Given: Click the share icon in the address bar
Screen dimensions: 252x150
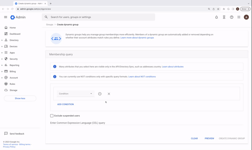Looking at the screenshot, I should (x=214, y=9).
